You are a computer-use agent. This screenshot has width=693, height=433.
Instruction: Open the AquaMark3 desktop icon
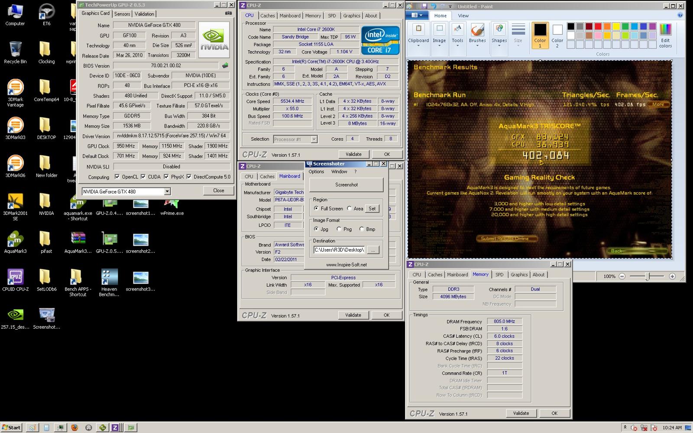[x=15, y=242]
